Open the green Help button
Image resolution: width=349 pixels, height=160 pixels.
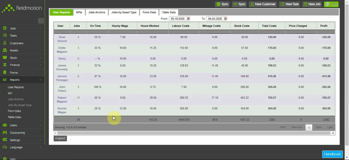coord(331,4)
